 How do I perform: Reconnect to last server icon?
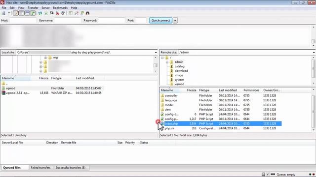(x=63, y=13)
